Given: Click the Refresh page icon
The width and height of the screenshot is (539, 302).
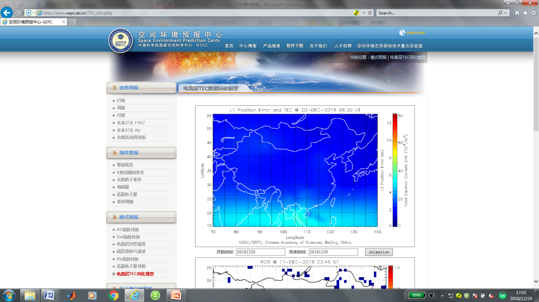Looking at the screenshot, I should pyautogui.click(x=370, y=13).
